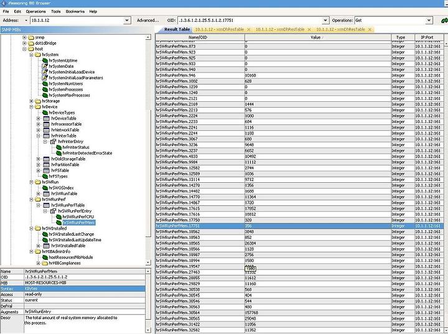Viewport: 448px width, 334px height.
Task: Open the Address dropdown arrow
Action: [127, 21]
